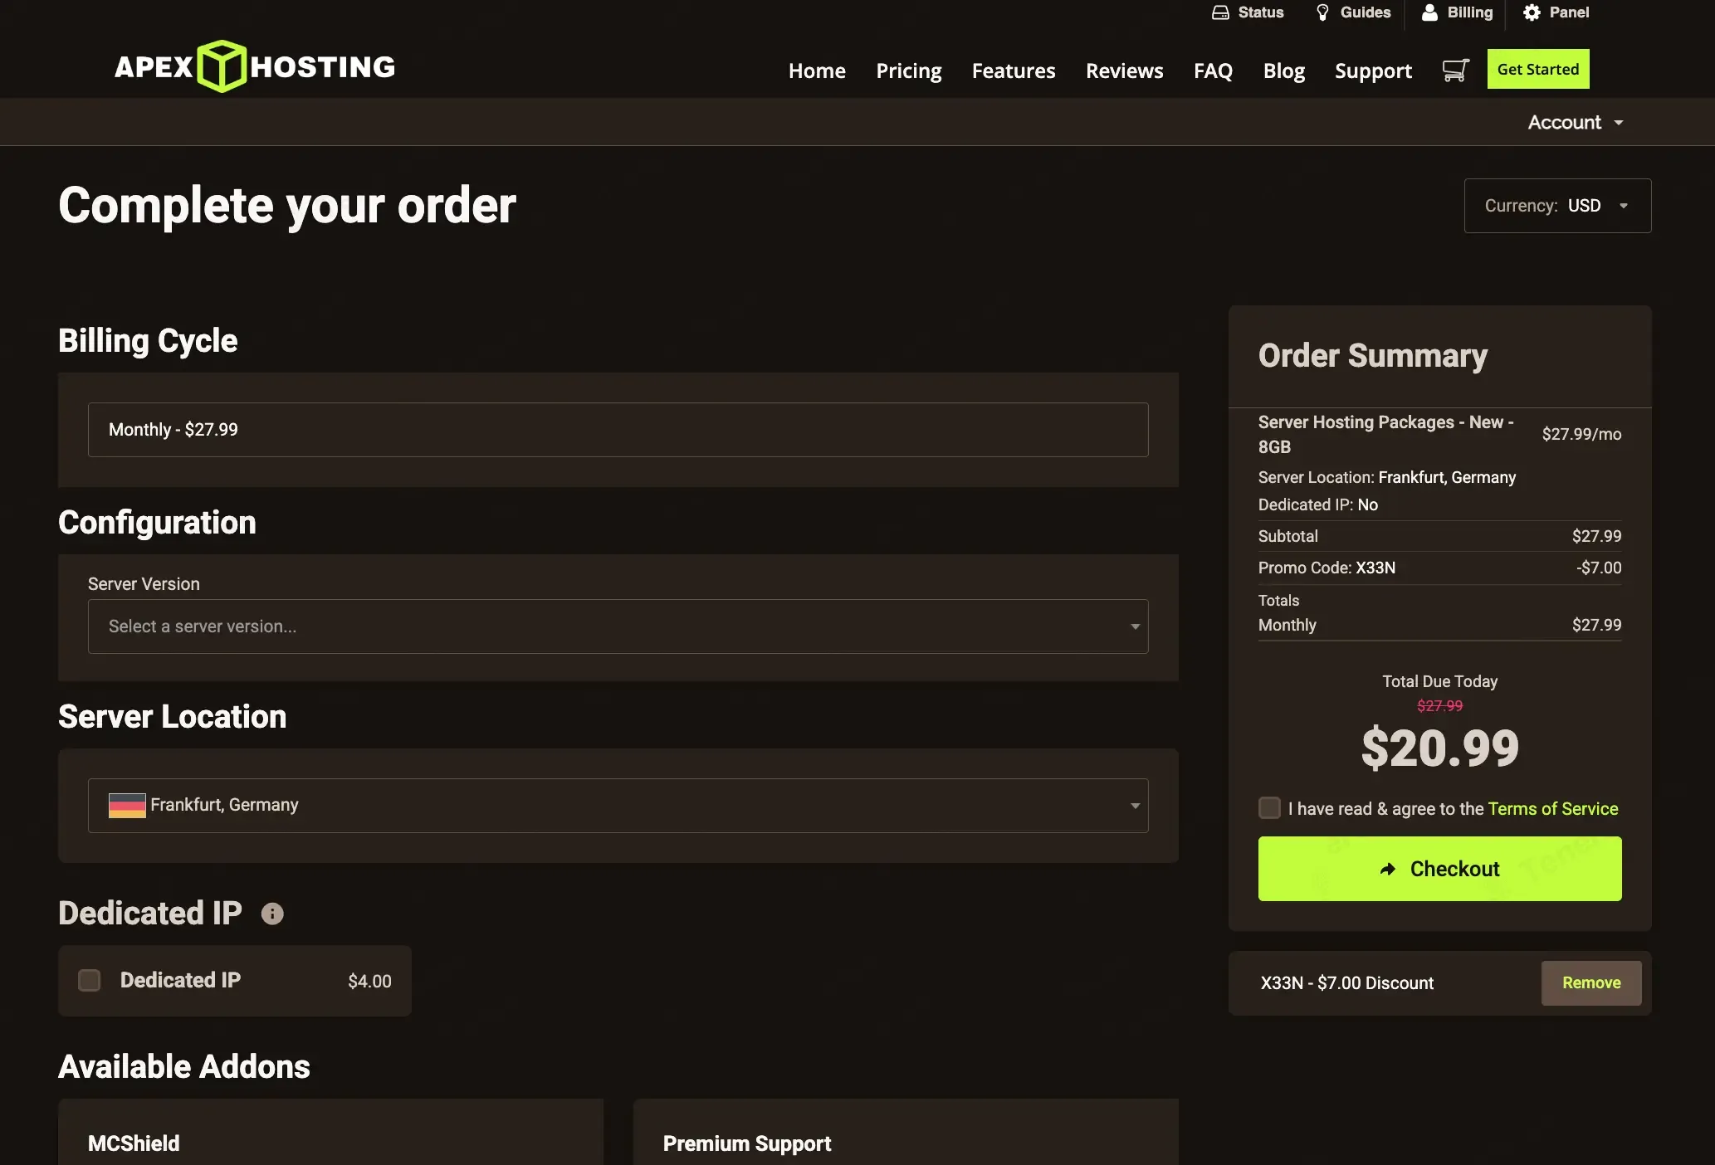Open Panel via gear icon
Screen dimensions: 1715x1165
point(1532,12)
